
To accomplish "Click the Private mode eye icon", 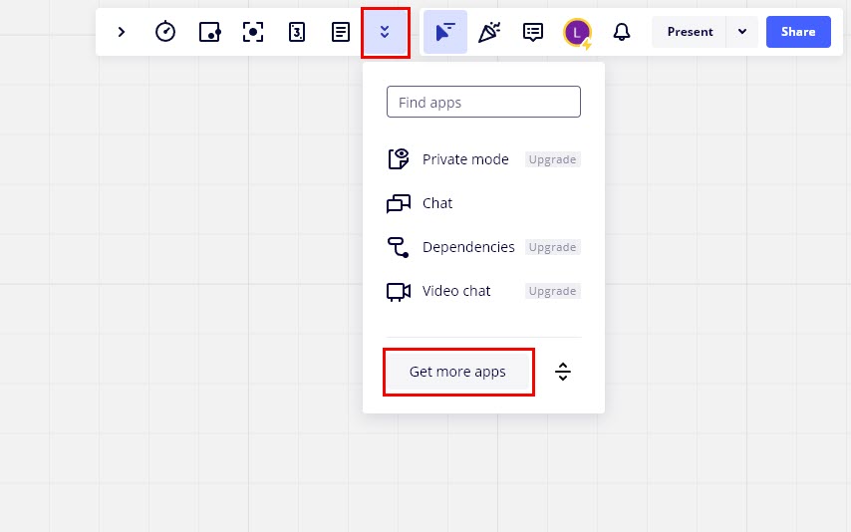I will tap(399, 159).
